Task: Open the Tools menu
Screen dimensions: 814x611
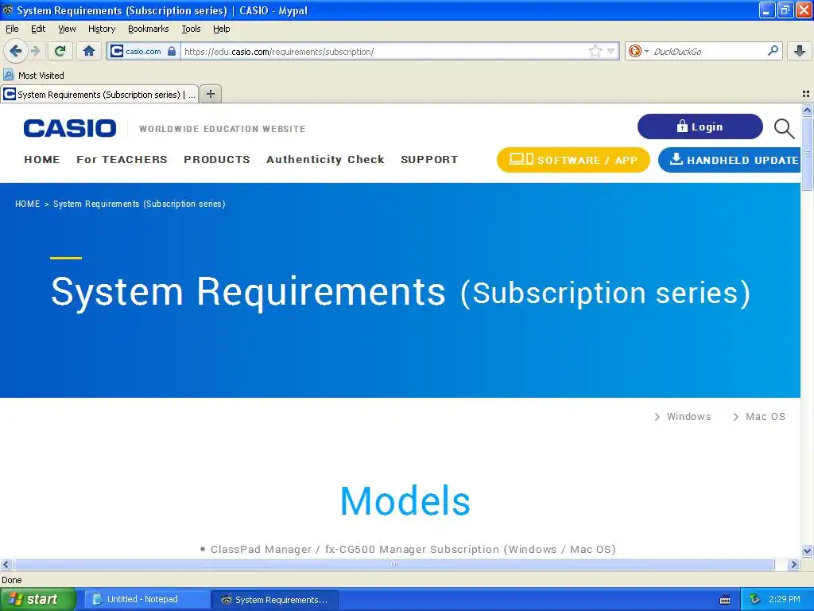Action: [x=191, y=29]
